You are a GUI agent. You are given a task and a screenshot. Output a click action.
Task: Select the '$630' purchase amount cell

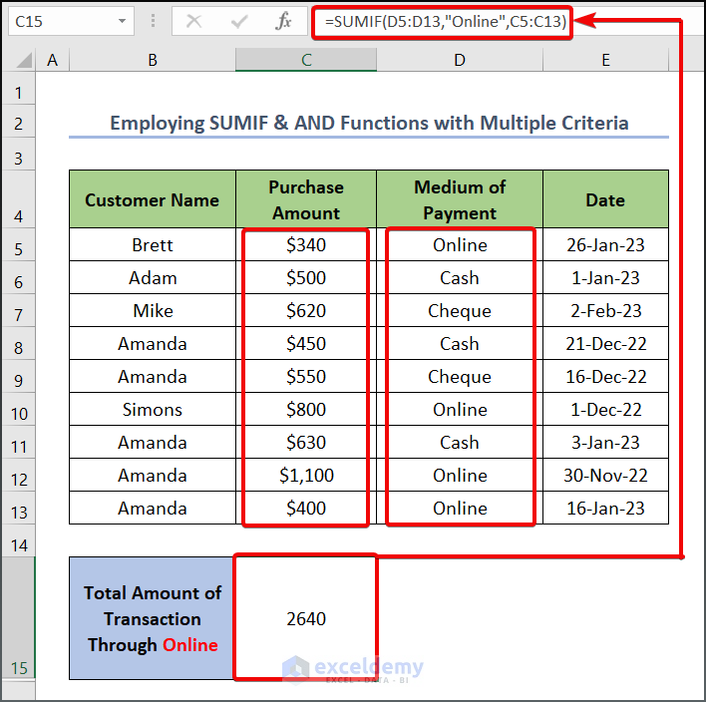(306, 442)
